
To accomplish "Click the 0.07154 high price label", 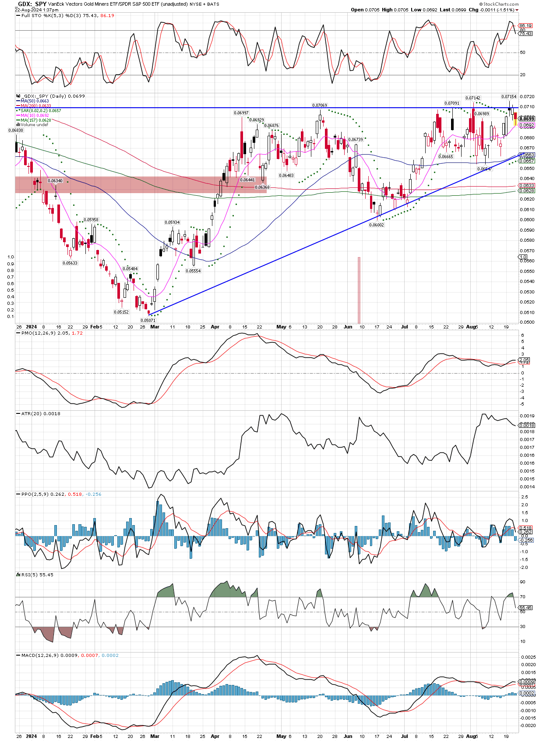I will (509, 96).
